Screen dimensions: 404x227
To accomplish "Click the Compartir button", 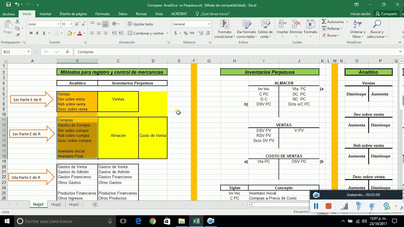I will pos(386,14).
